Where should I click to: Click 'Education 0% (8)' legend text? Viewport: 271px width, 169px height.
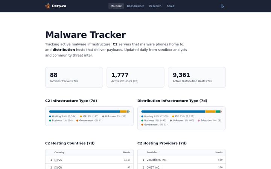tap(211, 121)
